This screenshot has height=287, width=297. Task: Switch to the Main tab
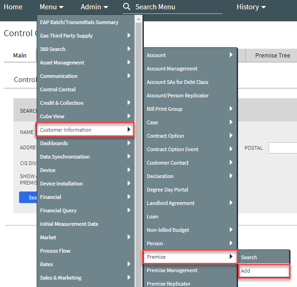(x=19, y=55)
